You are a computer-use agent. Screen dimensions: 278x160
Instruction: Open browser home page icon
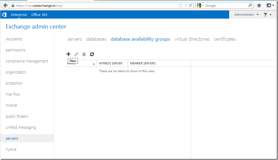point(259,5)
